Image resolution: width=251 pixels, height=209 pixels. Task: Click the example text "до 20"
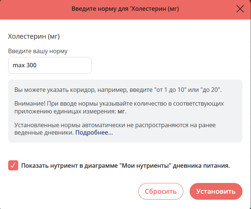coord(210,90)
